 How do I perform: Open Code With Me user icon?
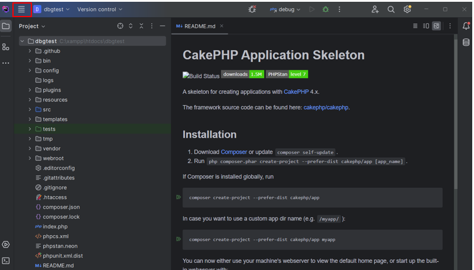click(x=375, y=9)
